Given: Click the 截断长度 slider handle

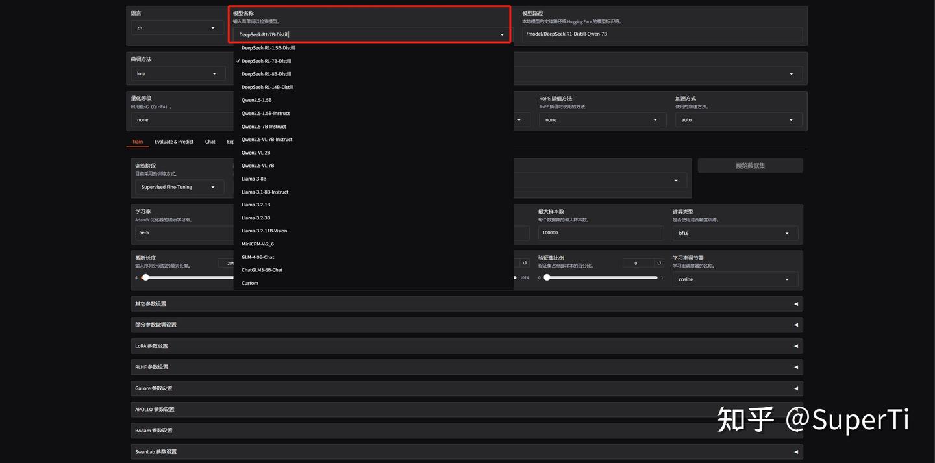Looking at the screenshot, I should [x=145, y=277].
